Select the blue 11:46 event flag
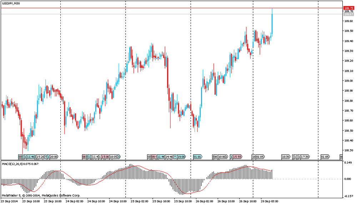Image resolution: width=357 pixels, height=205 pixels. pos(161,157)
